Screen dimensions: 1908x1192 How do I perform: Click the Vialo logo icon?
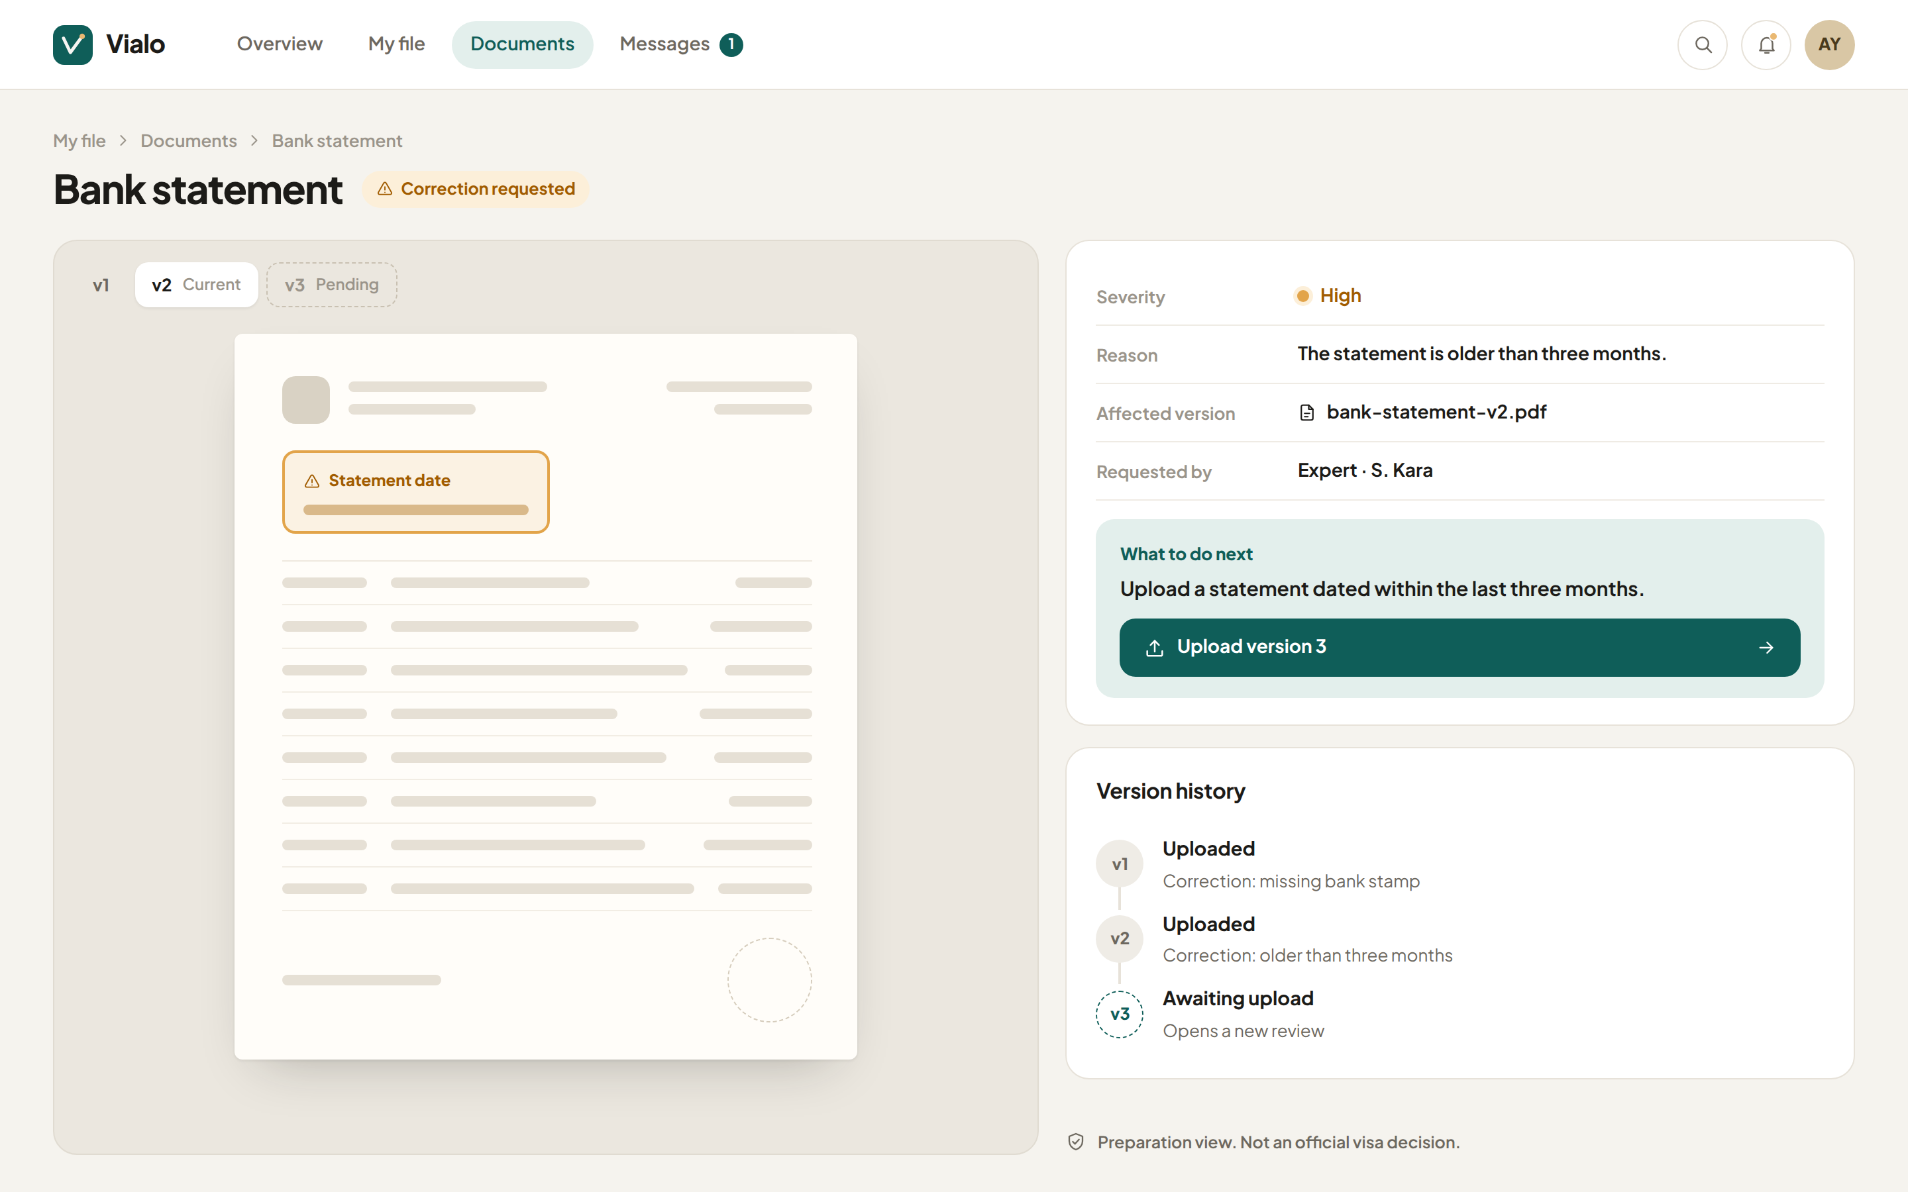coord(72,44)
